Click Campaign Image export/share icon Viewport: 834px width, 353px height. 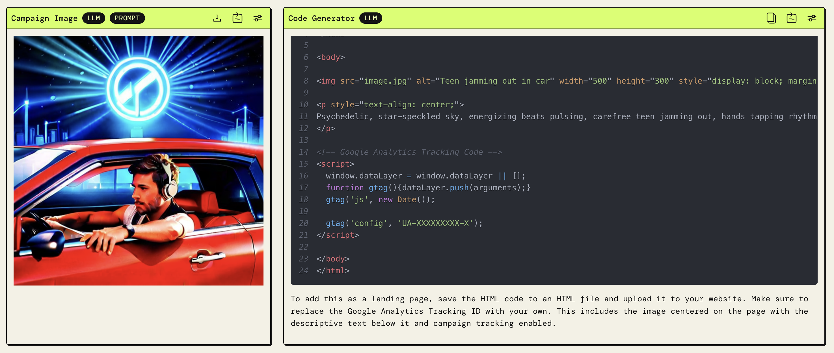237,18
